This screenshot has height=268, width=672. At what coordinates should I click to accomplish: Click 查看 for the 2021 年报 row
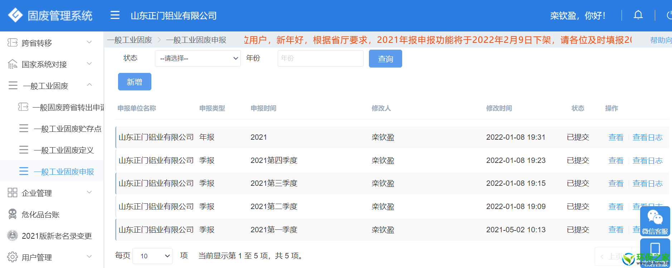(x=616, y=137)
